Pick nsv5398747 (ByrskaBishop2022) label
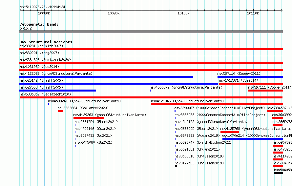 (203, 142)
